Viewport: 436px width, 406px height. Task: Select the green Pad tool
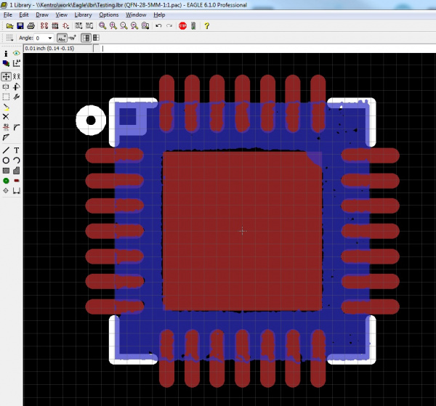(x=6, y=181)
